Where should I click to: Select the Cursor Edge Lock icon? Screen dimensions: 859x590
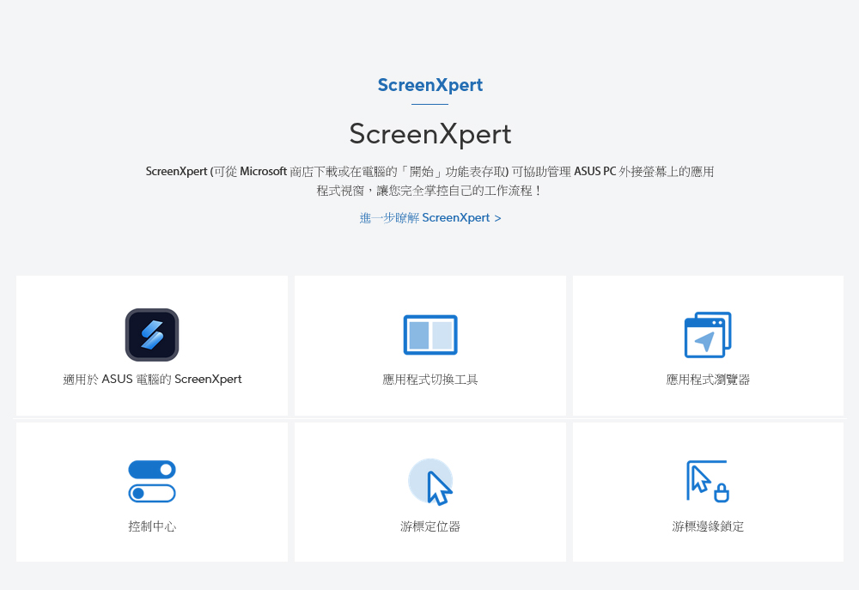[x=708, y=481]
